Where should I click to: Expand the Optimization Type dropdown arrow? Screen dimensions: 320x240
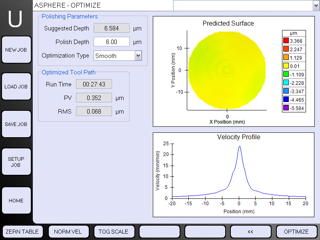click(x=138, y=56)
